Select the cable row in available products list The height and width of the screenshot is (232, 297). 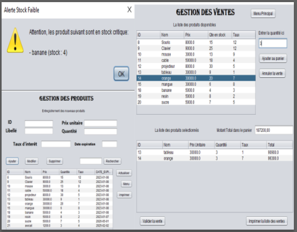click(196, 60)
